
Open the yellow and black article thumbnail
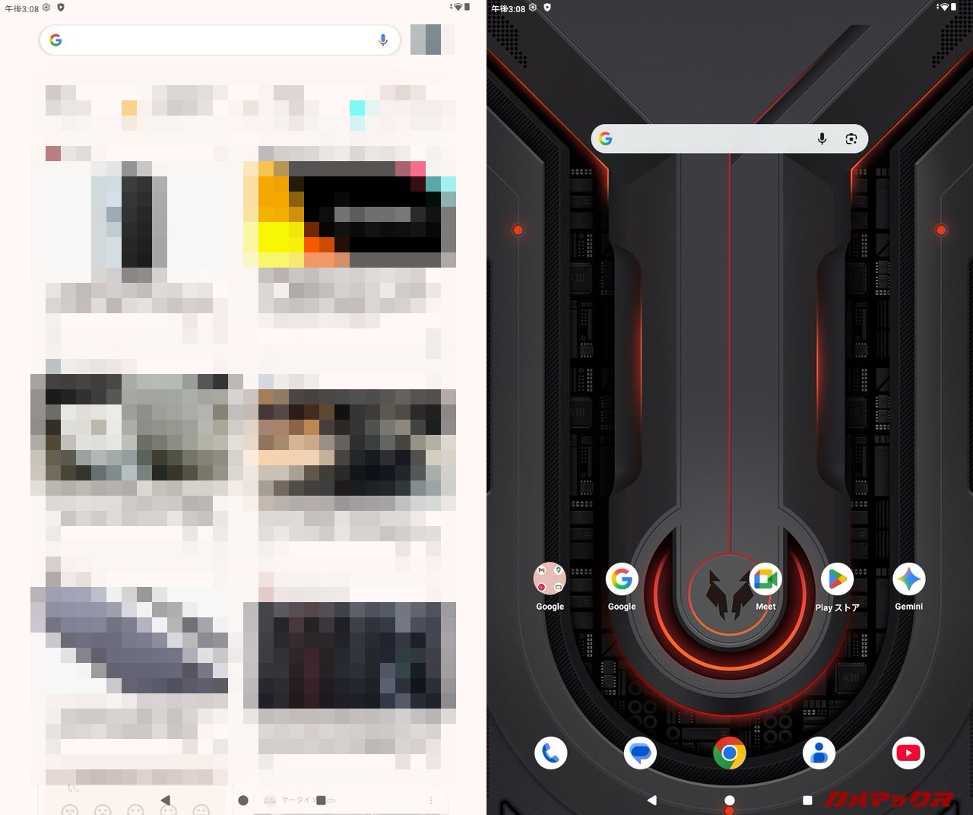[350, 213]
